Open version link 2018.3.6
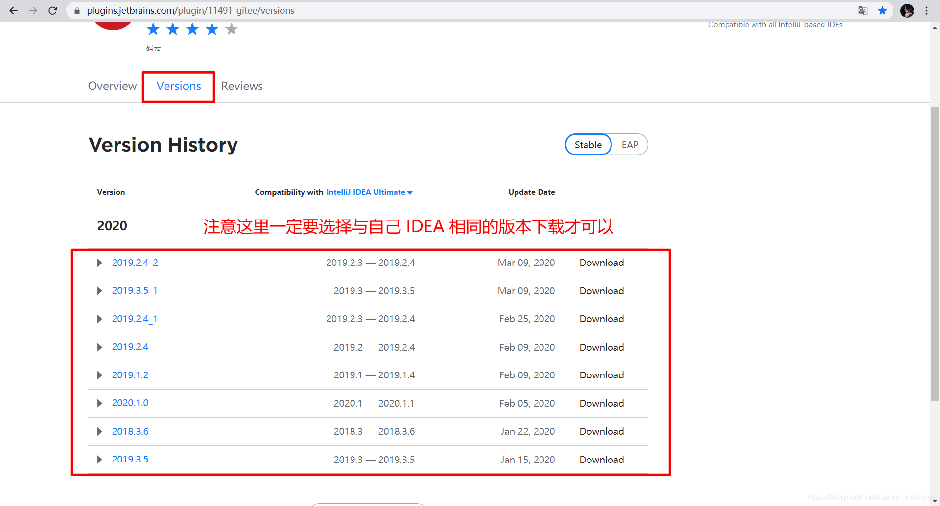Viewport: 940px width, 506px height. tap(130, 432)
